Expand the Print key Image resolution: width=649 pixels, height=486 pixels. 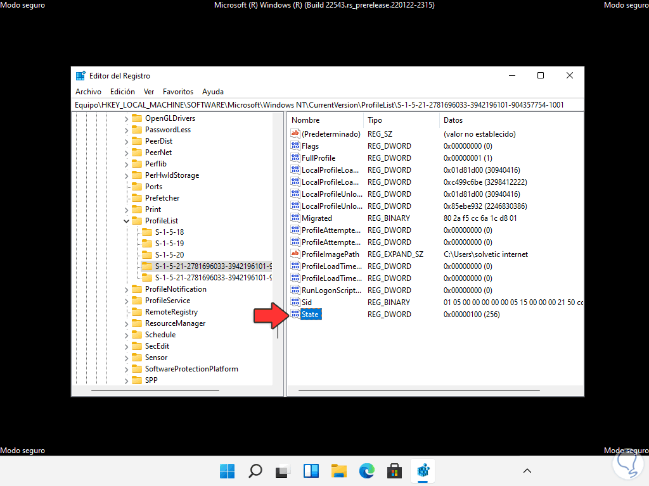tap(126, 209)
